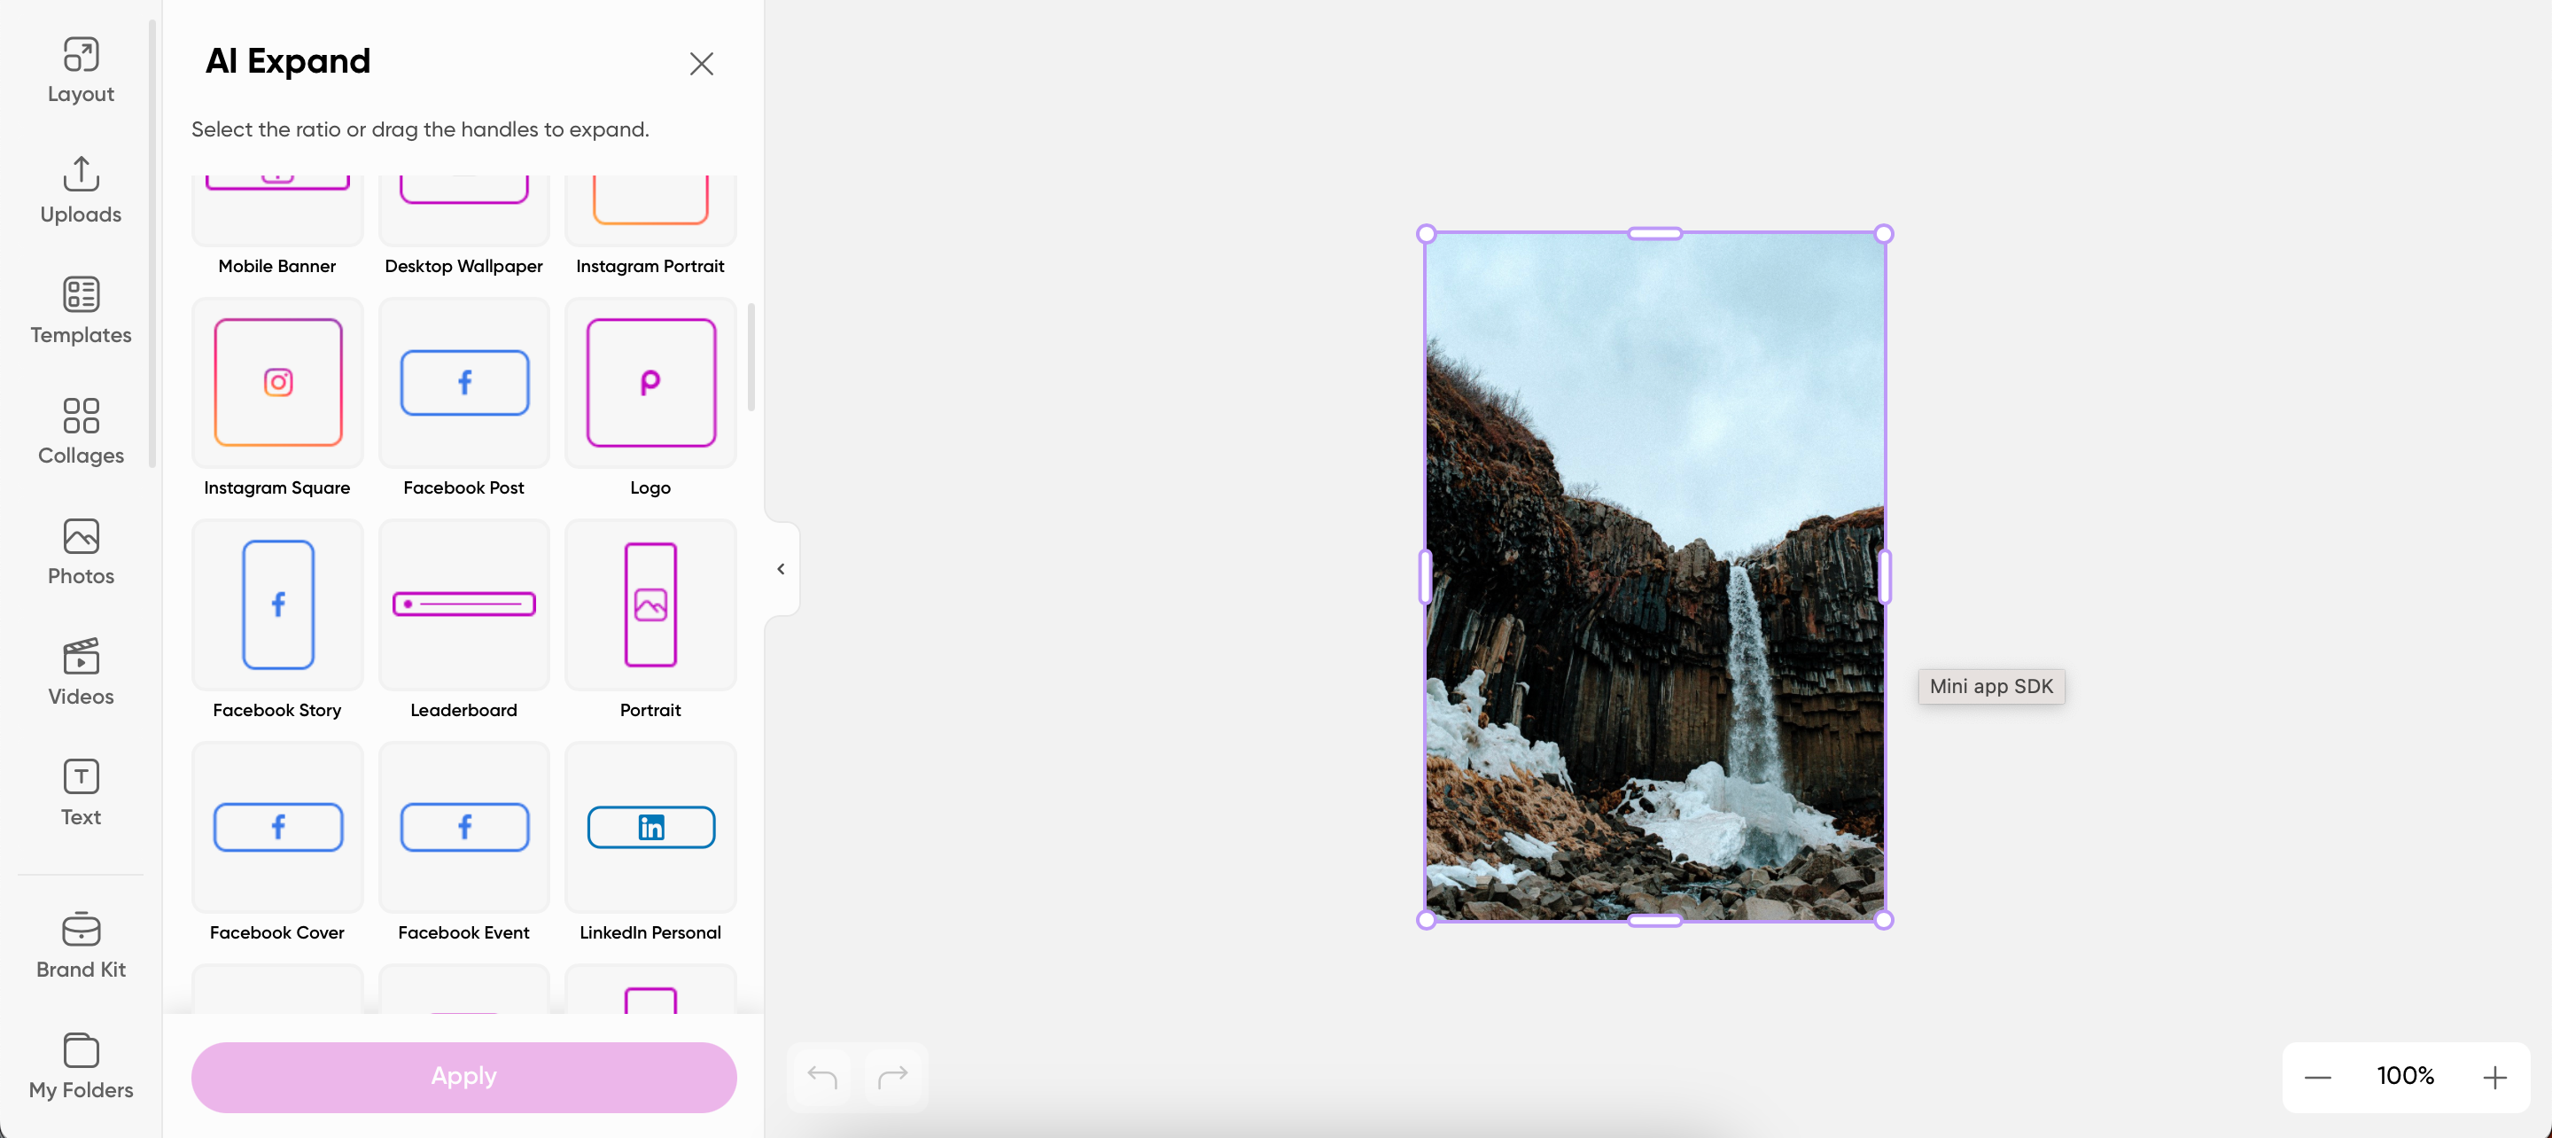Choose the Facebook Post ratio preset
2552x1138 pixels.
click(463, 384)
